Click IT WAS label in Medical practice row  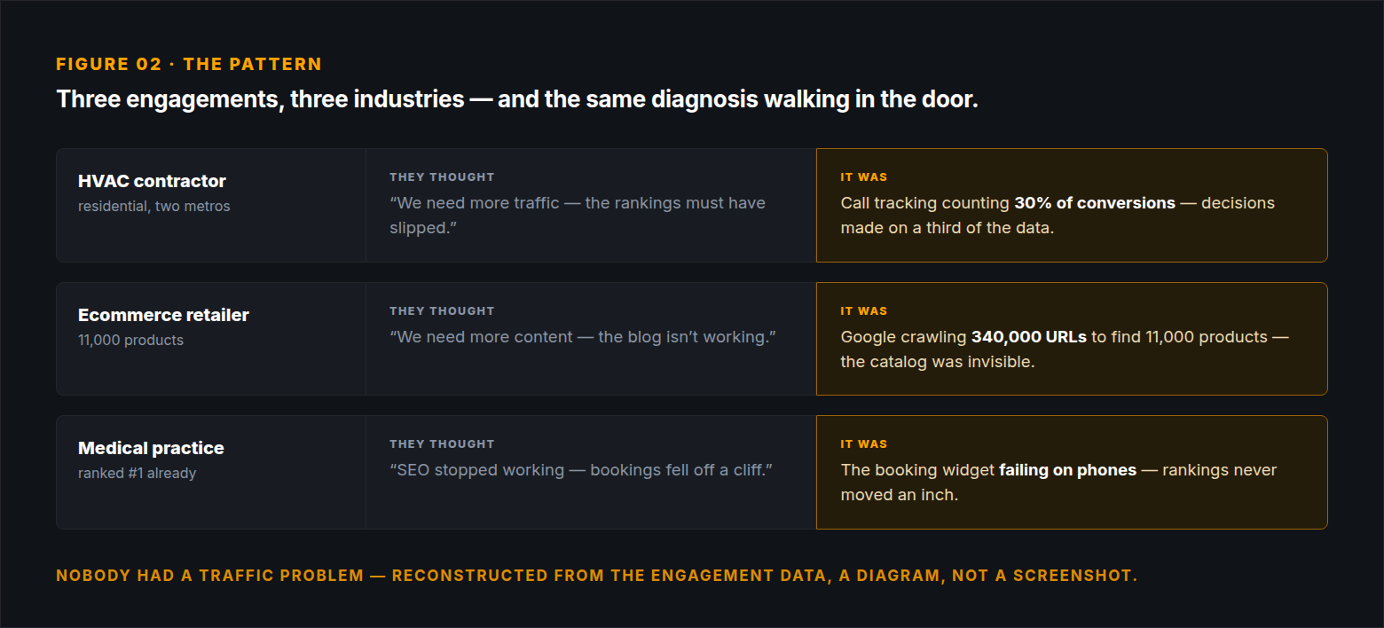pyautogui.click(x=864, y=444)
